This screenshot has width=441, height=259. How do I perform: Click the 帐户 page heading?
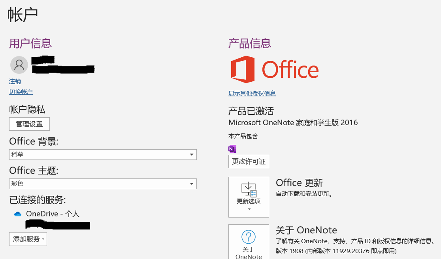[x=22, y=14]
